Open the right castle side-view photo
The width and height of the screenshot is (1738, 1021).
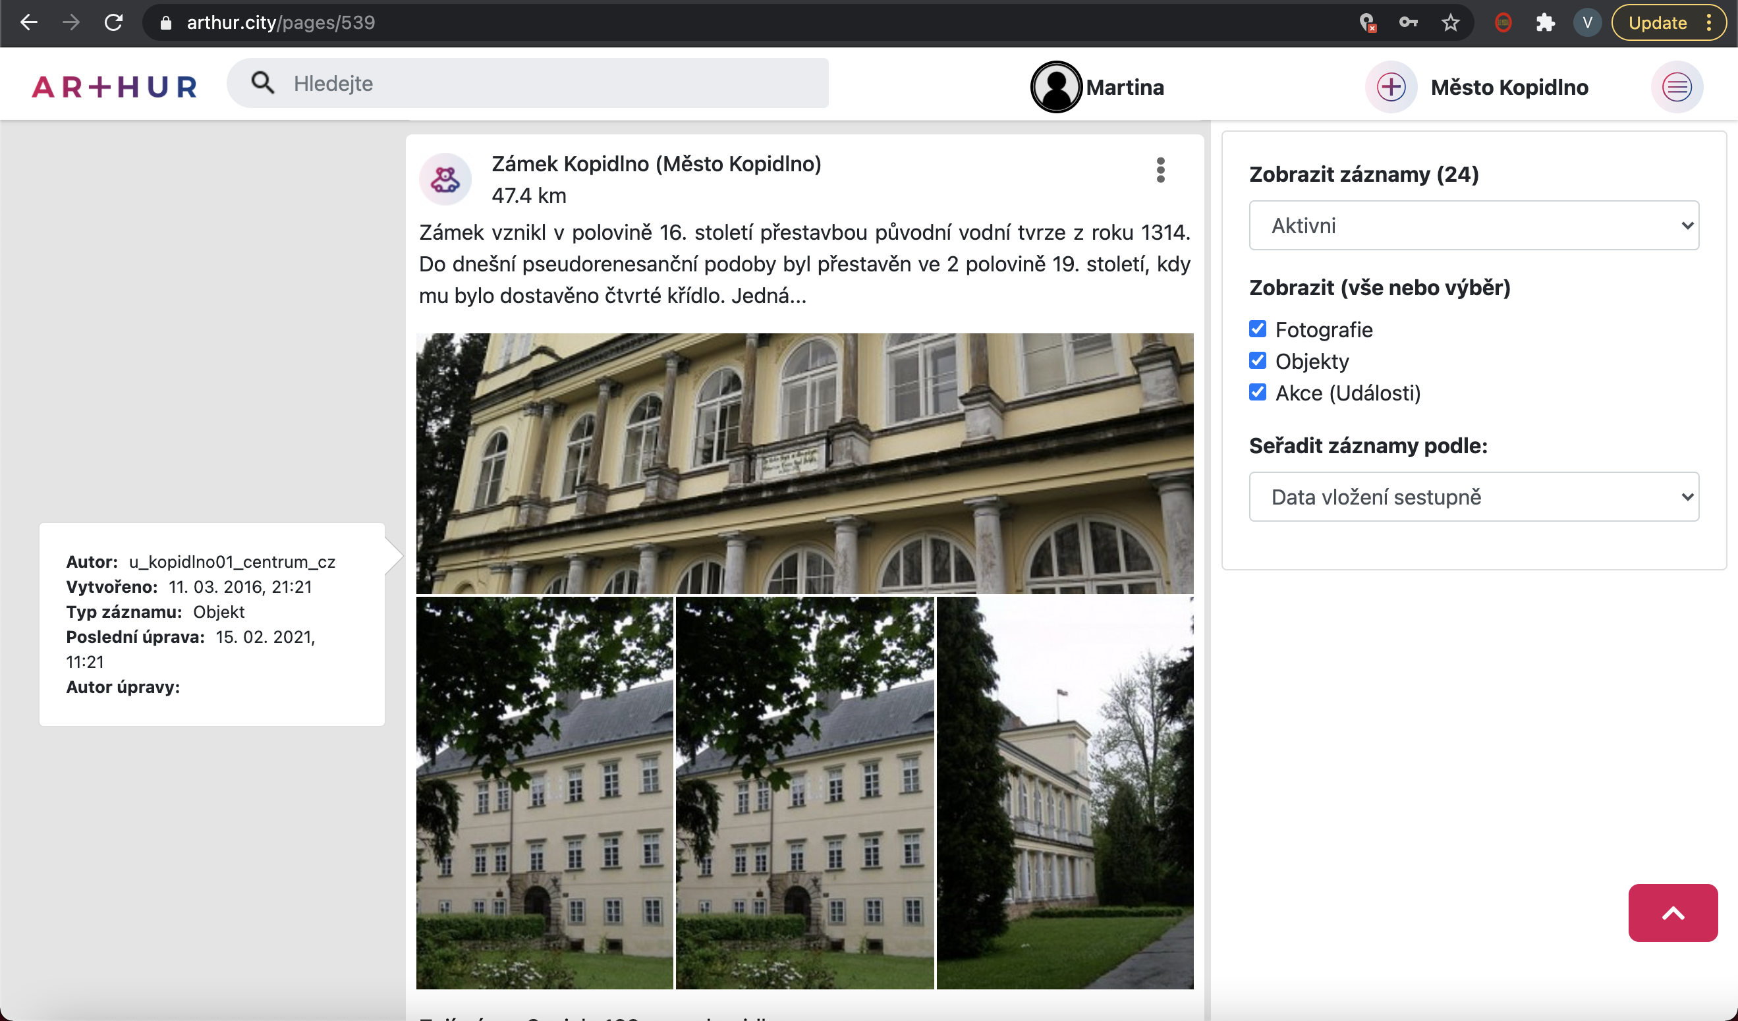coord(1065,793)
